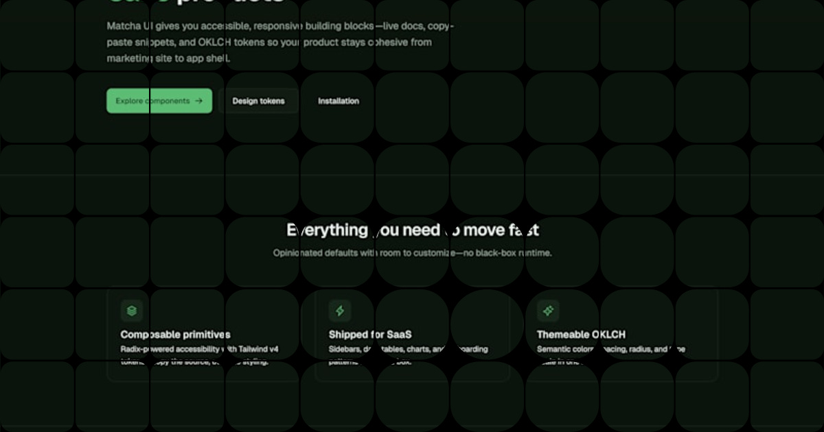Click the 'Opinionated defaults' subtitle text
The width and height of the screenshot is (824, 432).
coord(412,253)
